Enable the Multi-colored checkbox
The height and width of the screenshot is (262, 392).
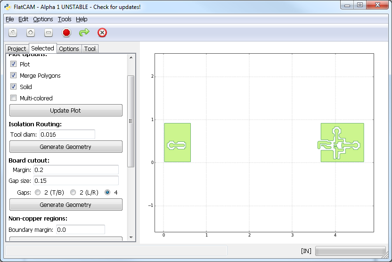(x=13, y=98)
